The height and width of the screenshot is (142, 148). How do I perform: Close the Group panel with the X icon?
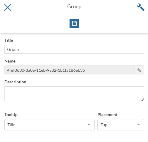point(8,7)
